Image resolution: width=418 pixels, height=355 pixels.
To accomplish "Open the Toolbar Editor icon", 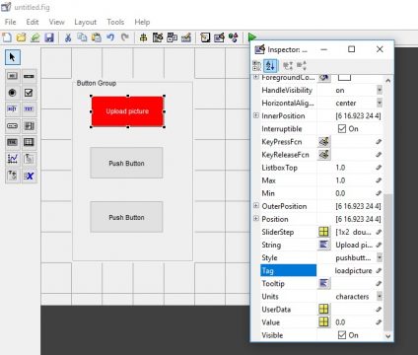I will [x=186, y=37].
